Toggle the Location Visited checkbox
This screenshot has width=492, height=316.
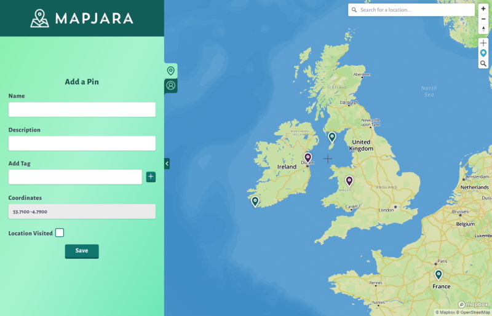point(60,233)
